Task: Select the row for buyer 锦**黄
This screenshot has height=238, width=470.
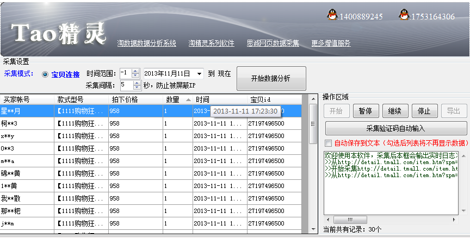Action: pos(151,173)
